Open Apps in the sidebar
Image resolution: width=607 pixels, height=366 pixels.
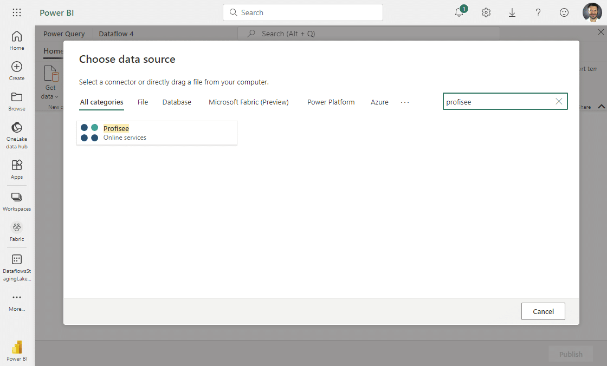pyautogui.click(x=17, y=169)
